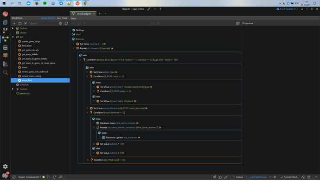Expand the bottom panel chevron up
Image resolution: width=320 pixels, height=181 pixels.
click(316, 177)
